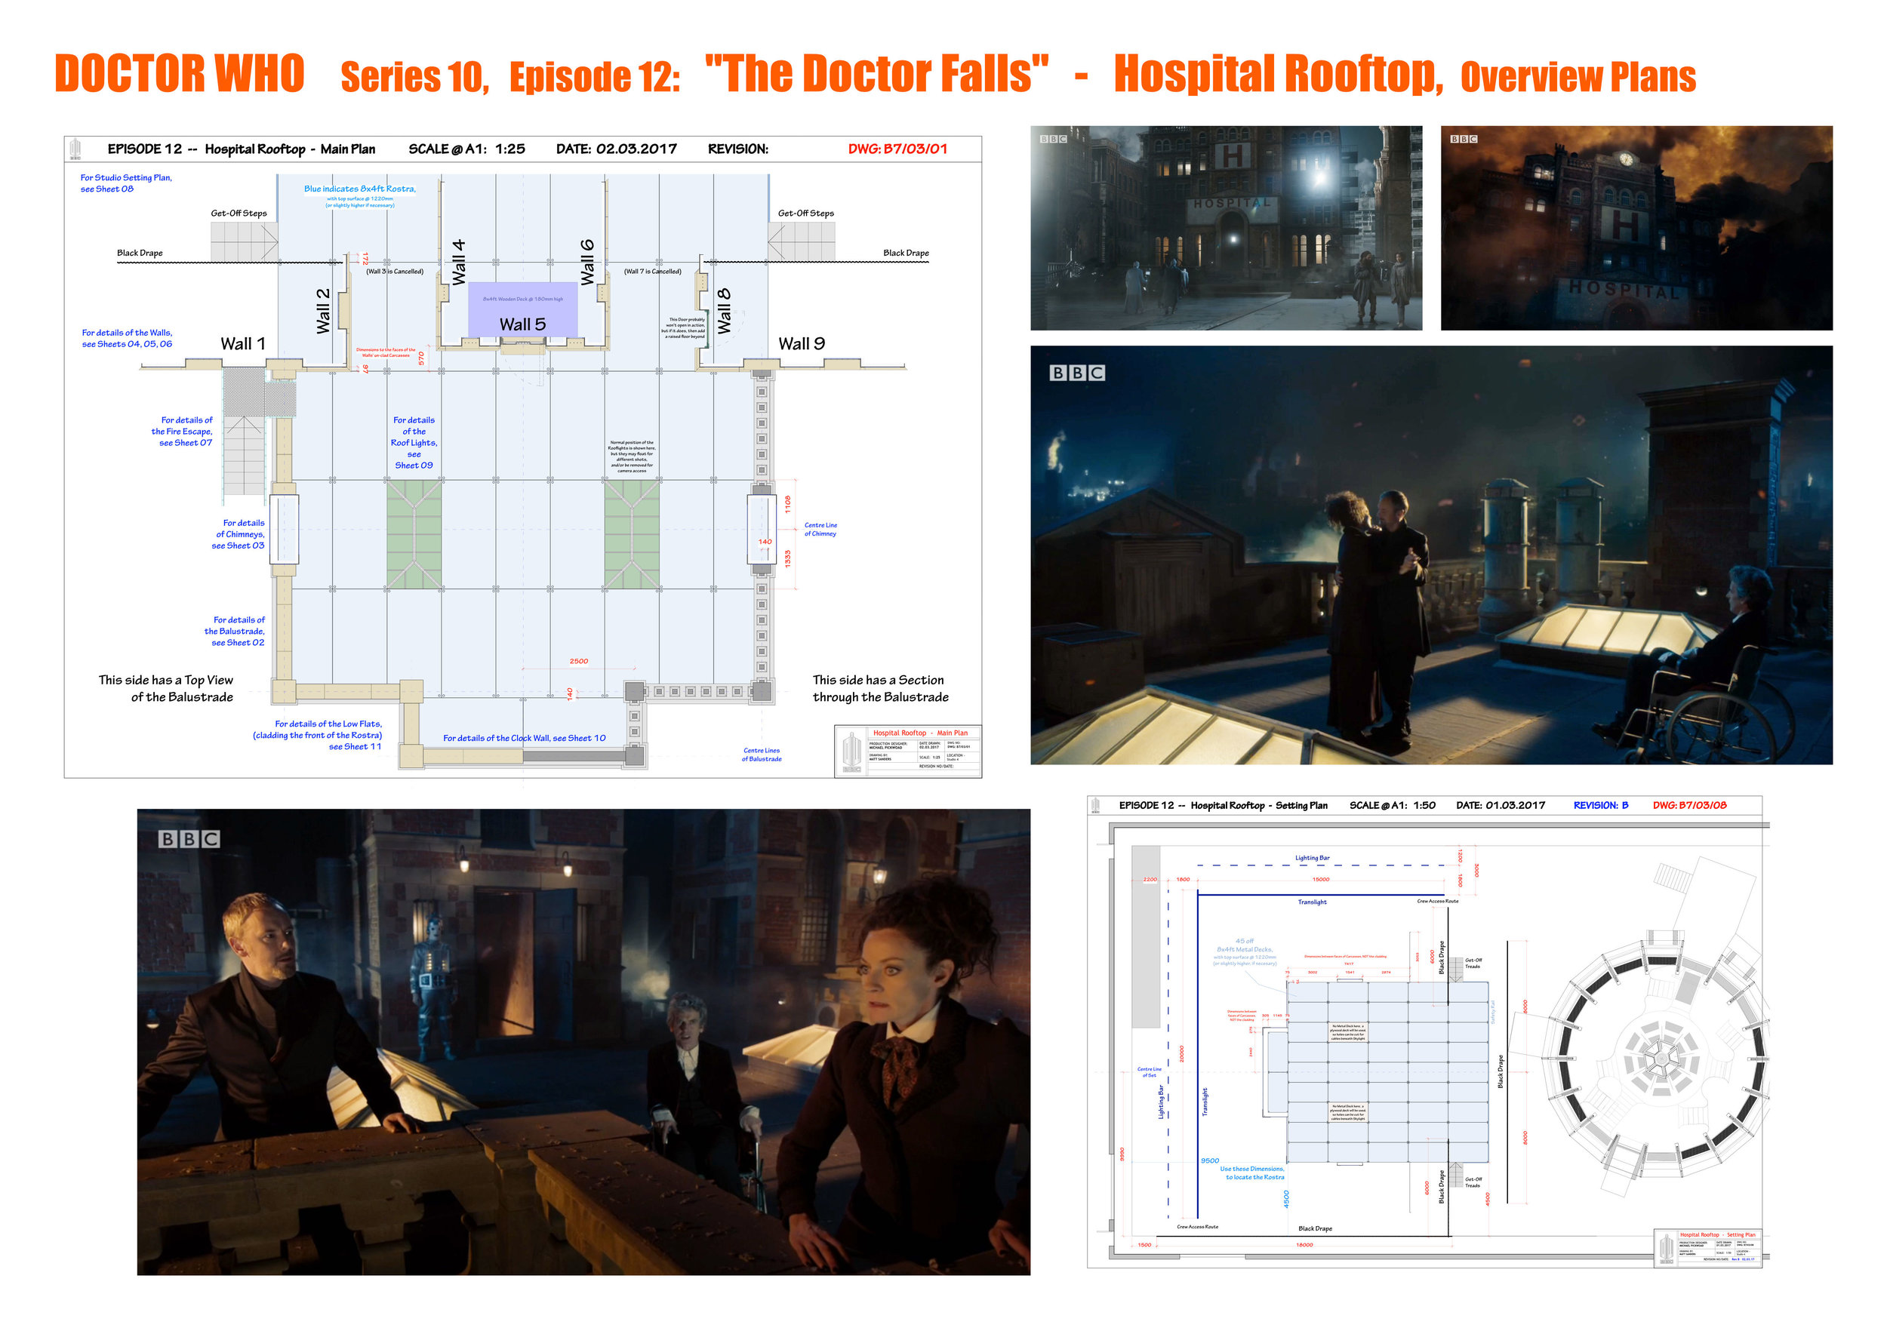Click the top 'Translight' label in Setting Plan
1887x1334 pixels.
[x=1312, y=902]
